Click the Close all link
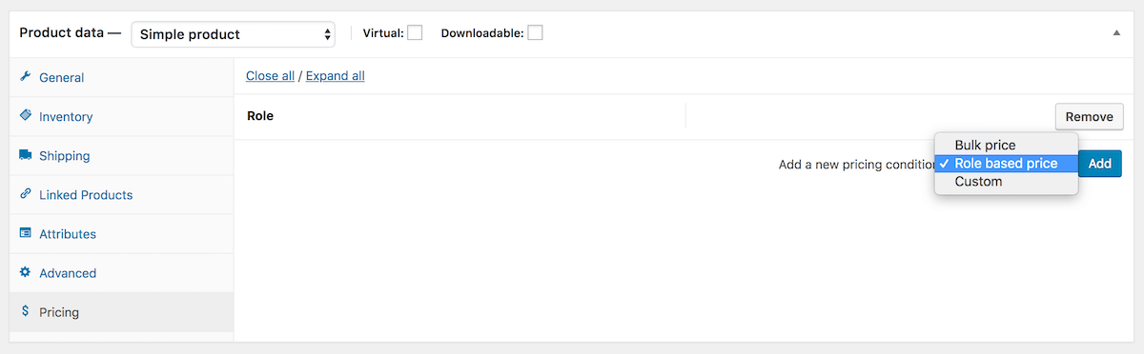The width and height of the screenshot is (1144, 354). tap(270, 76)
